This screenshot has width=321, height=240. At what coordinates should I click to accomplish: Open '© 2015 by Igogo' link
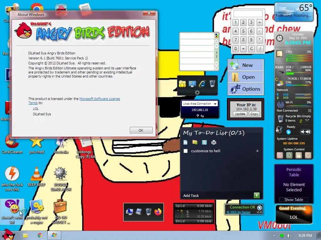tap(239, 212)
